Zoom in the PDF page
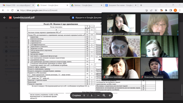183x103 pixels. pos(110,95)
